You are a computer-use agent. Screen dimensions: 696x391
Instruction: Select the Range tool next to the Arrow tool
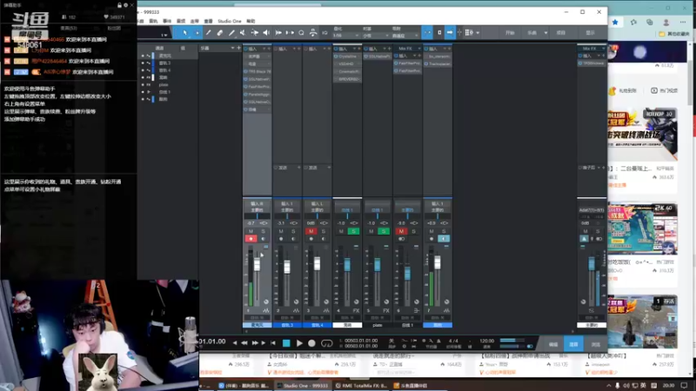[197, 33]
